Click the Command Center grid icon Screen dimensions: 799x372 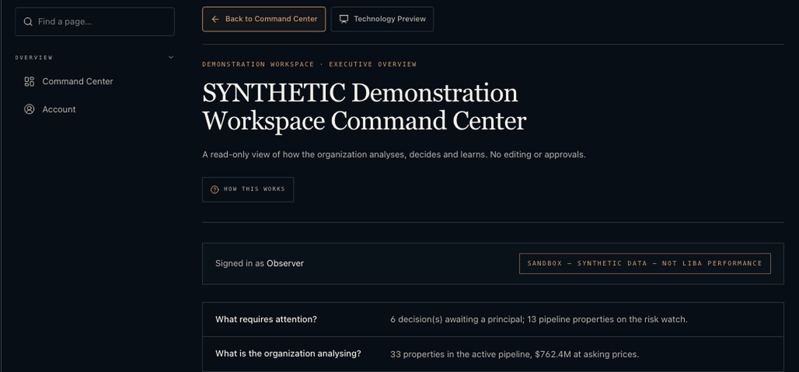[x=29, y=82]
